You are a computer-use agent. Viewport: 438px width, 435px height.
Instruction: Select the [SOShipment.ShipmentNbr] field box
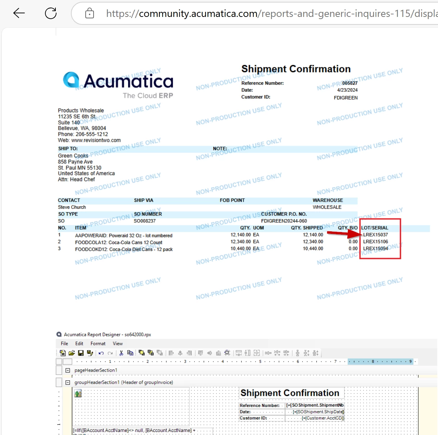315,405
